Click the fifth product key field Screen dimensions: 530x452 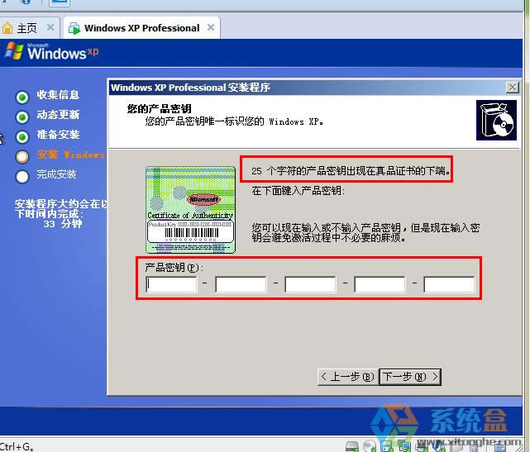(449, 284)
